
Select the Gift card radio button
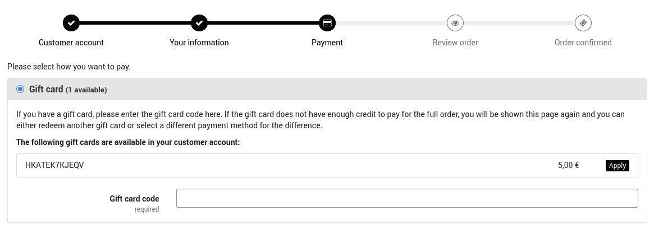pos(21,89)
